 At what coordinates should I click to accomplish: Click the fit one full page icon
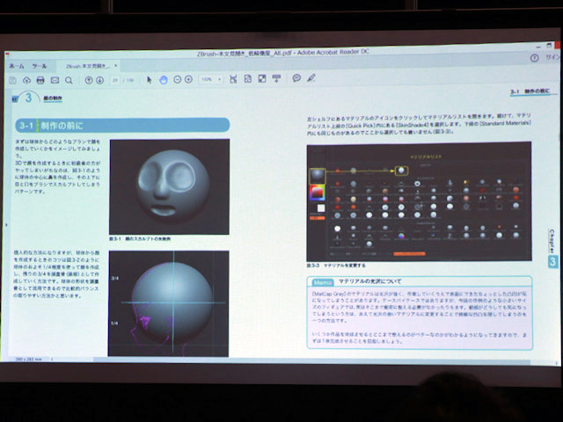[x=248, y=78]
